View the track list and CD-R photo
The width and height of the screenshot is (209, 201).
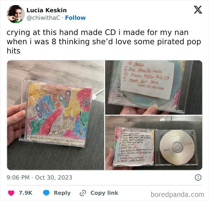pos(154,143)
